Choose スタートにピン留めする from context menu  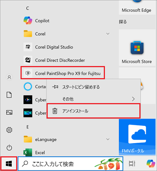(x=94, y=87)
